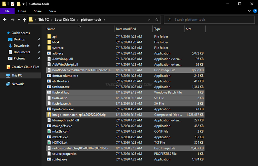The width and height of the screenshot is (258, 166).
Task: Select the image-crosshatch zip file icon
Action: click(49, 115)
